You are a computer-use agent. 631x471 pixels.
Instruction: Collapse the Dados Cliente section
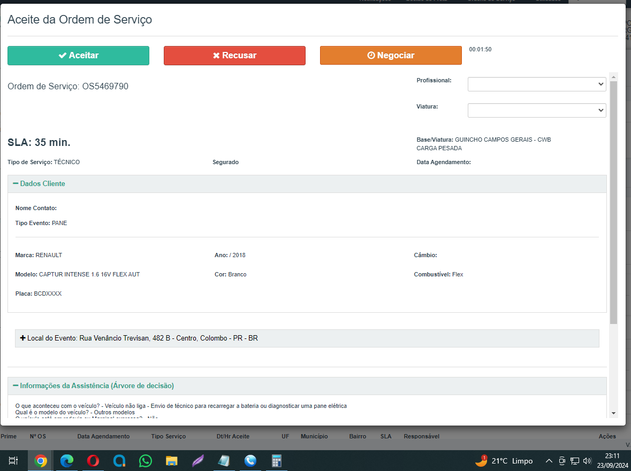pos(42,184)
